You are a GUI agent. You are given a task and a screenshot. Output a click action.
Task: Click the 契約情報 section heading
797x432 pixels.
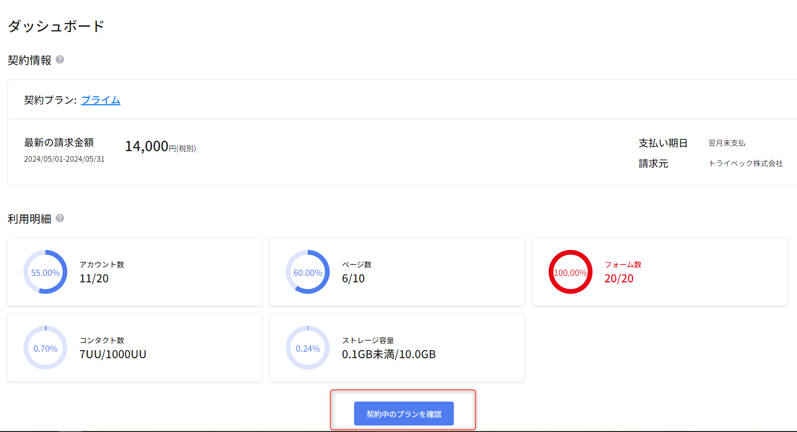pos(29,60)
